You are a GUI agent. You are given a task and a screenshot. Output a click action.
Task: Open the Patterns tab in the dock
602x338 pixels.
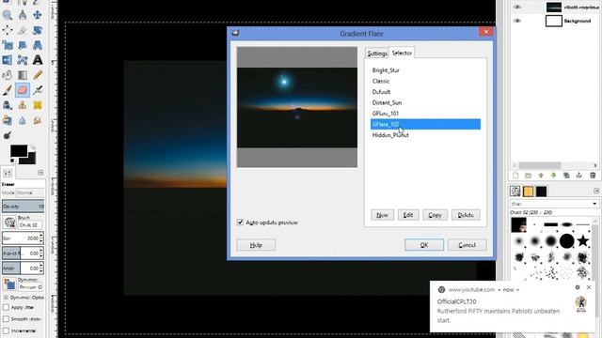coord(528,192)
